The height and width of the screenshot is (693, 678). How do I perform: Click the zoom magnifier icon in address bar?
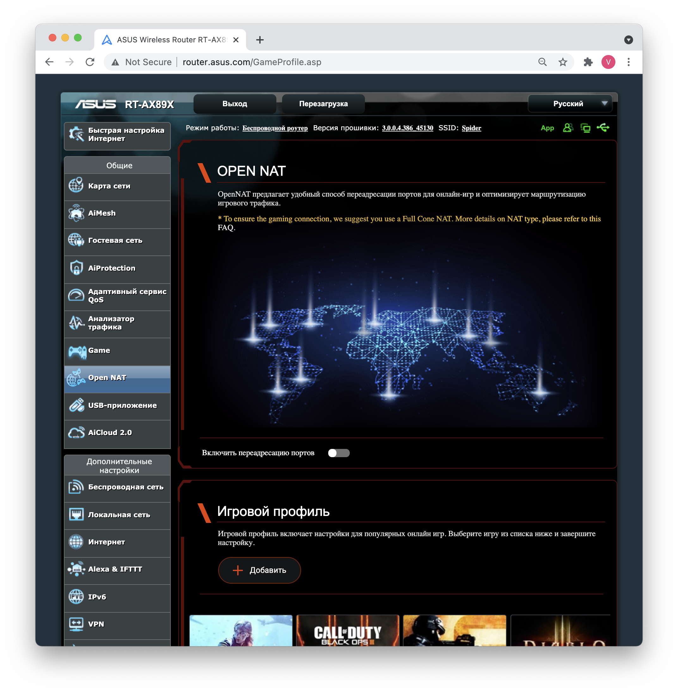click(542, 62)
